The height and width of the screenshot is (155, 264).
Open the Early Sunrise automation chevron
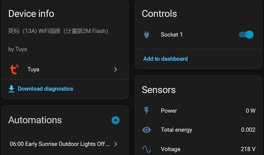116,144
